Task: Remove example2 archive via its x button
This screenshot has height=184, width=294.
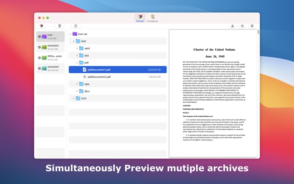Action: click(39, 47)
